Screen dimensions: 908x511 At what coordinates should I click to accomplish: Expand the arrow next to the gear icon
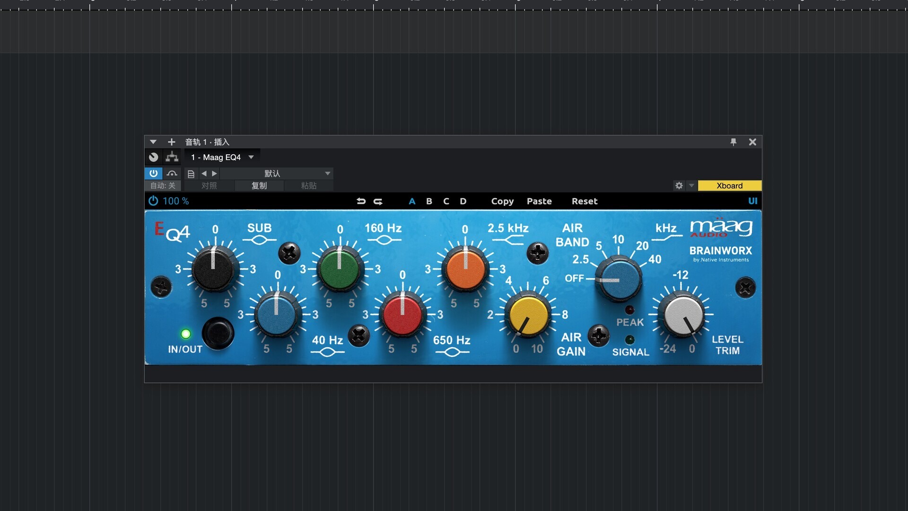click(691, 185)
